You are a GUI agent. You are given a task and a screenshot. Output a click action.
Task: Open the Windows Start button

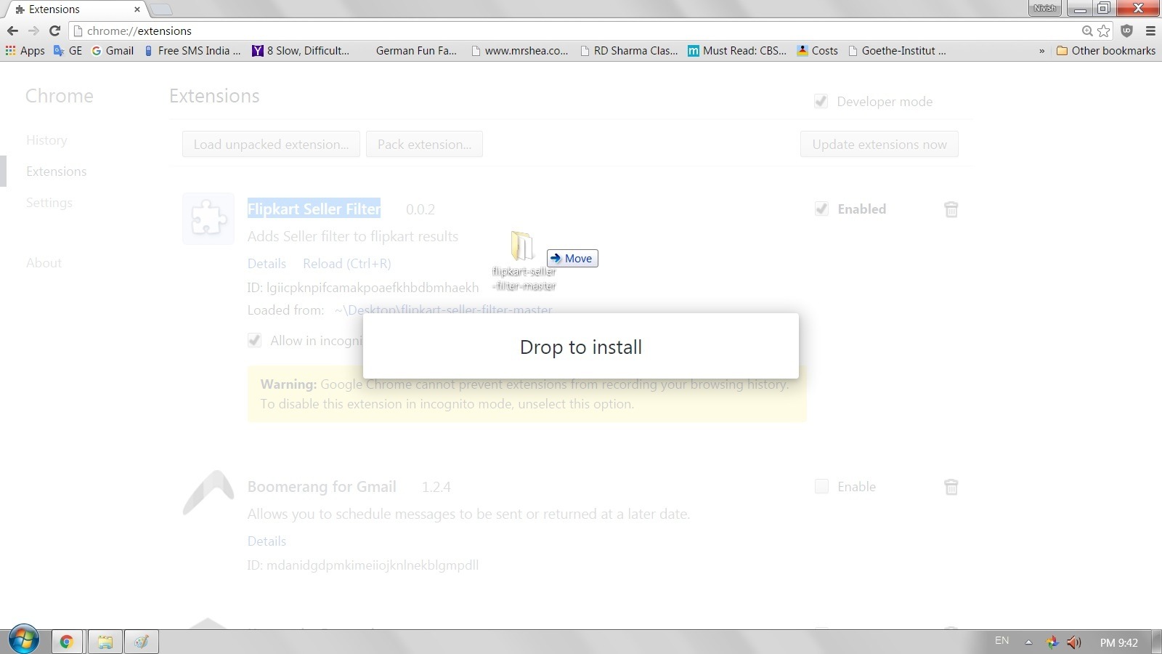pos(23,641)
